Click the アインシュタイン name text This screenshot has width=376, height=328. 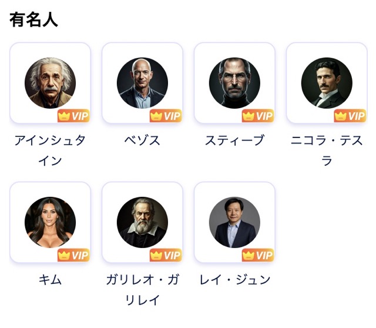tap(51, 150)
